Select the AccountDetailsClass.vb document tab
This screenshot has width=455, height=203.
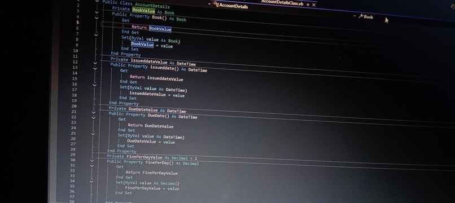click(283, 2)
